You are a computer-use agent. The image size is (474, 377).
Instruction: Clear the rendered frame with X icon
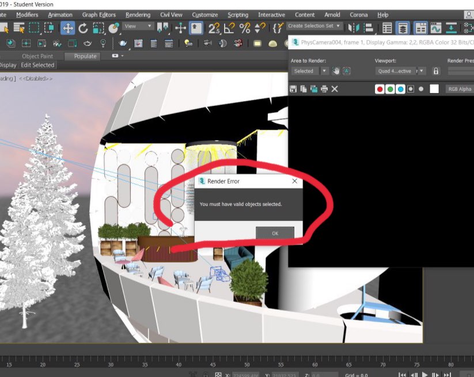[335, 89]
